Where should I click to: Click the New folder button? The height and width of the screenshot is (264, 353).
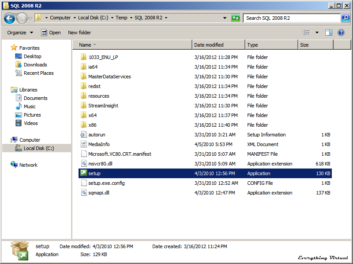pyautogui.click(x=79, y=33)
